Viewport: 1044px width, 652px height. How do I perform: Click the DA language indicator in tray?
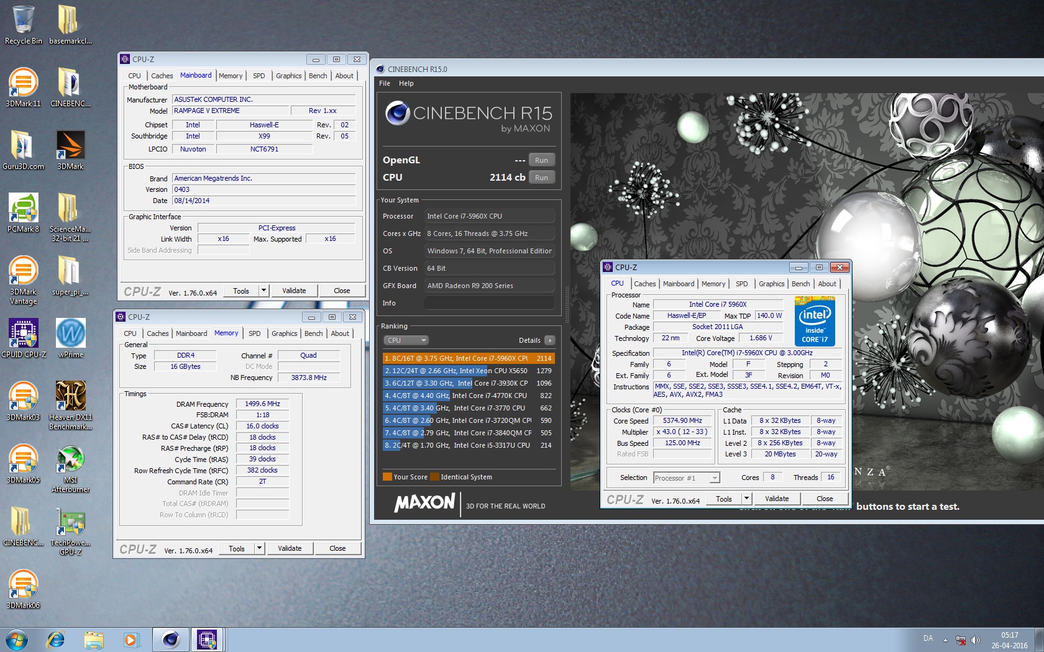tap(928, 638)
